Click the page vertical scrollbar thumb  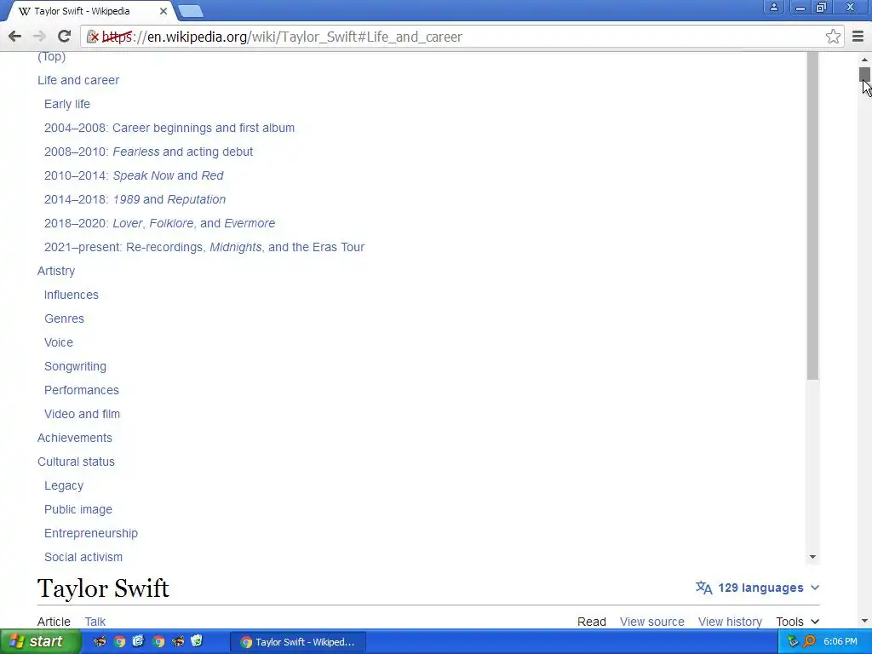click(864, 75)
